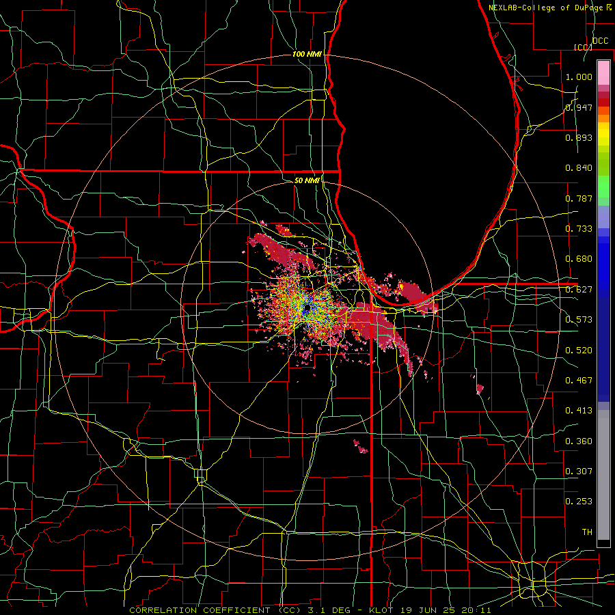Click the 0.467 scale value
Viewport: 615px width, 615px height.
coord(579,381)
